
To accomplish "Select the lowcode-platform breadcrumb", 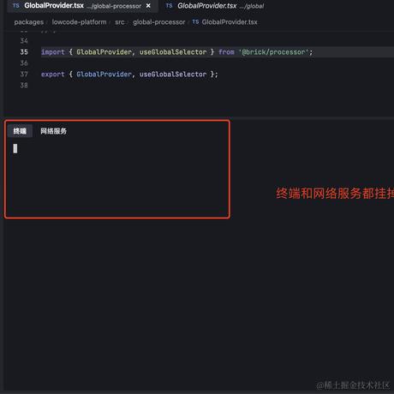I will click(79, 22).
